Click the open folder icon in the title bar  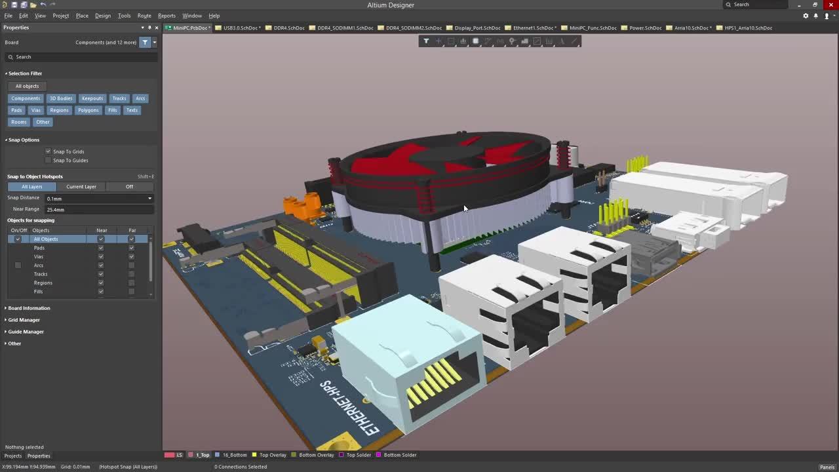(x=33, y=5)
